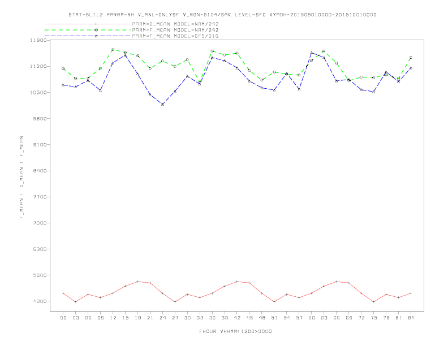Click x-axis tick label 06
The width and height of the screenshot is (448, 346).
point(88,318)
